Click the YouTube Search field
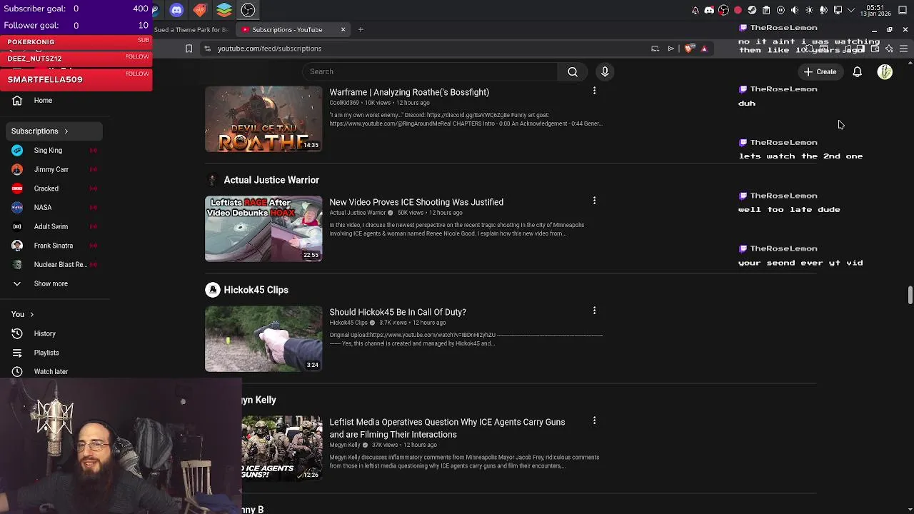This screenshot has height=514, width=914. 430,71
